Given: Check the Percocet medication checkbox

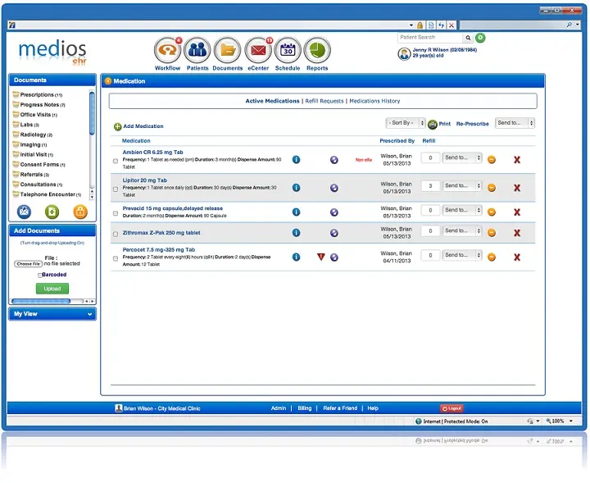Looking at the screenshot, I should [116, 258].
